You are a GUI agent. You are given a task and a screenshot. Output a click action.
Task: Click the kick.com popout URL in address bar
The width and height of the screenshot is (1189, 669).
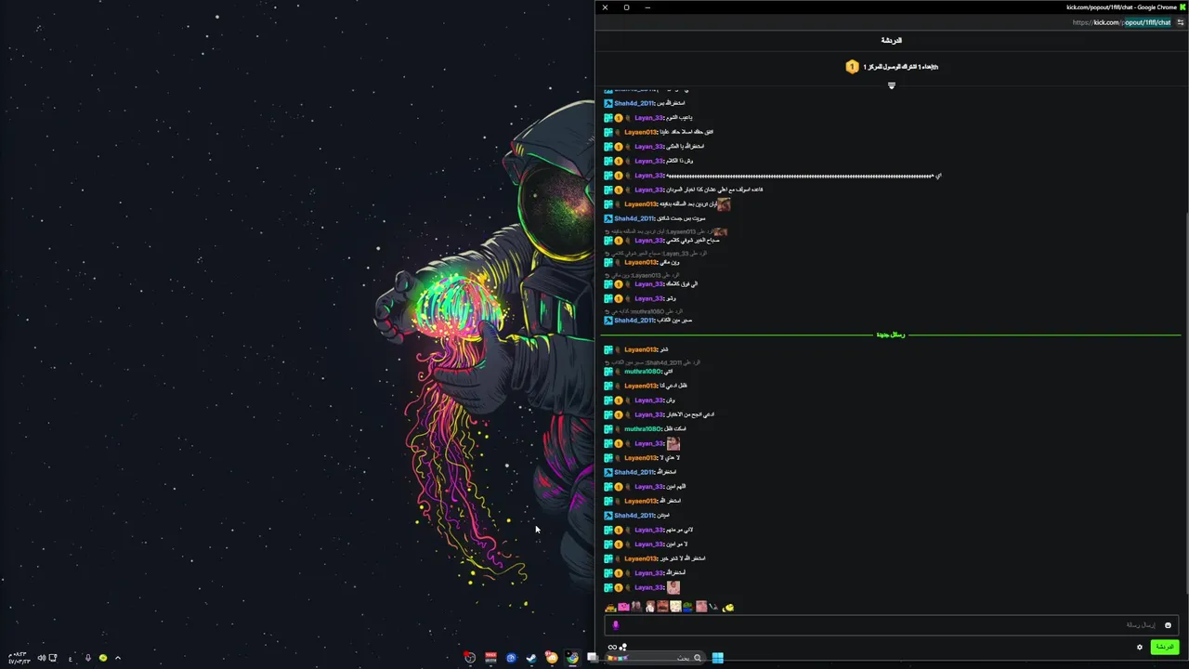(x=1121, y=22)
